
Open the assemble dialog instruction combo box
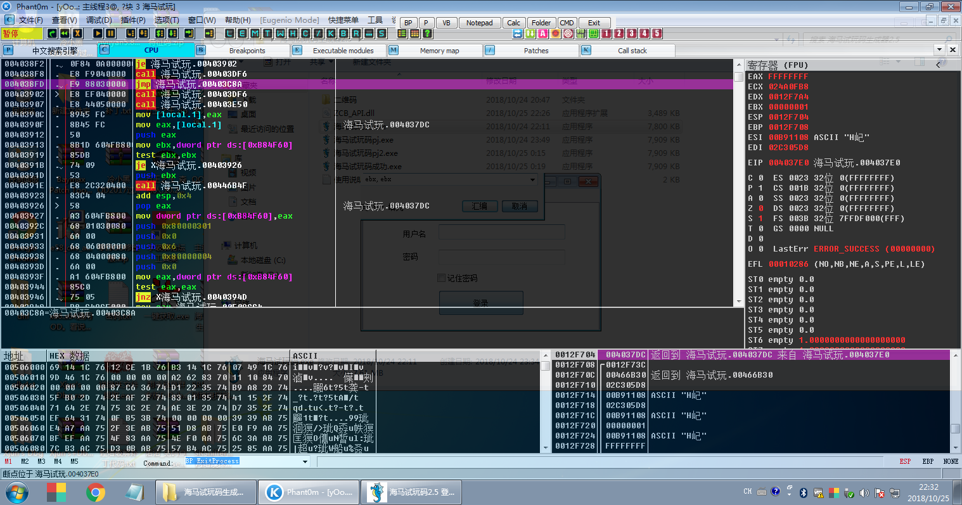coord(449,179)
